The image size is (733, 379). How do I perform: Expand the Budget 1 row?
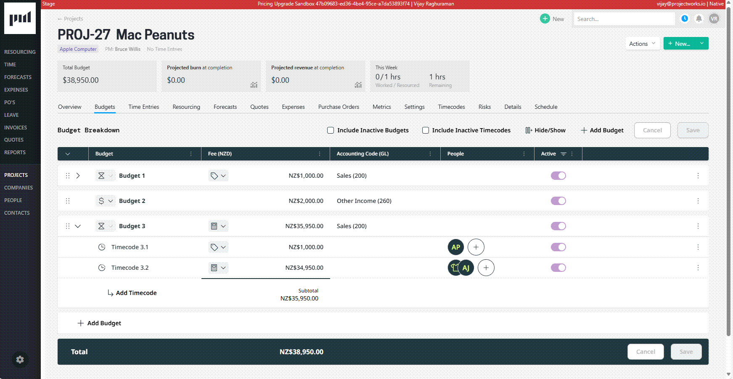[78, 176]
